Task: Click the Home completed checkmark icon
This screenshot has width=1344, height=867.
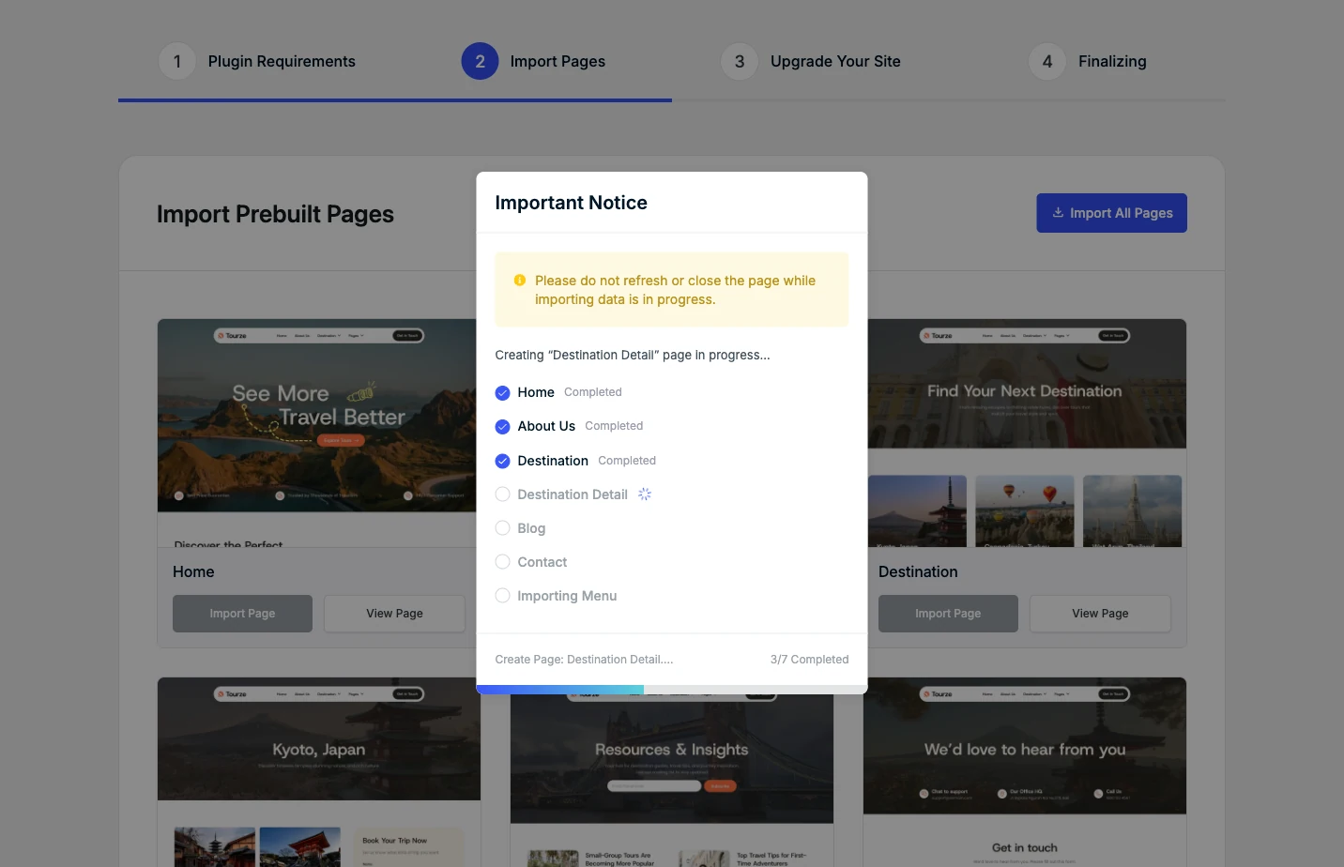Action: (503, 393)
